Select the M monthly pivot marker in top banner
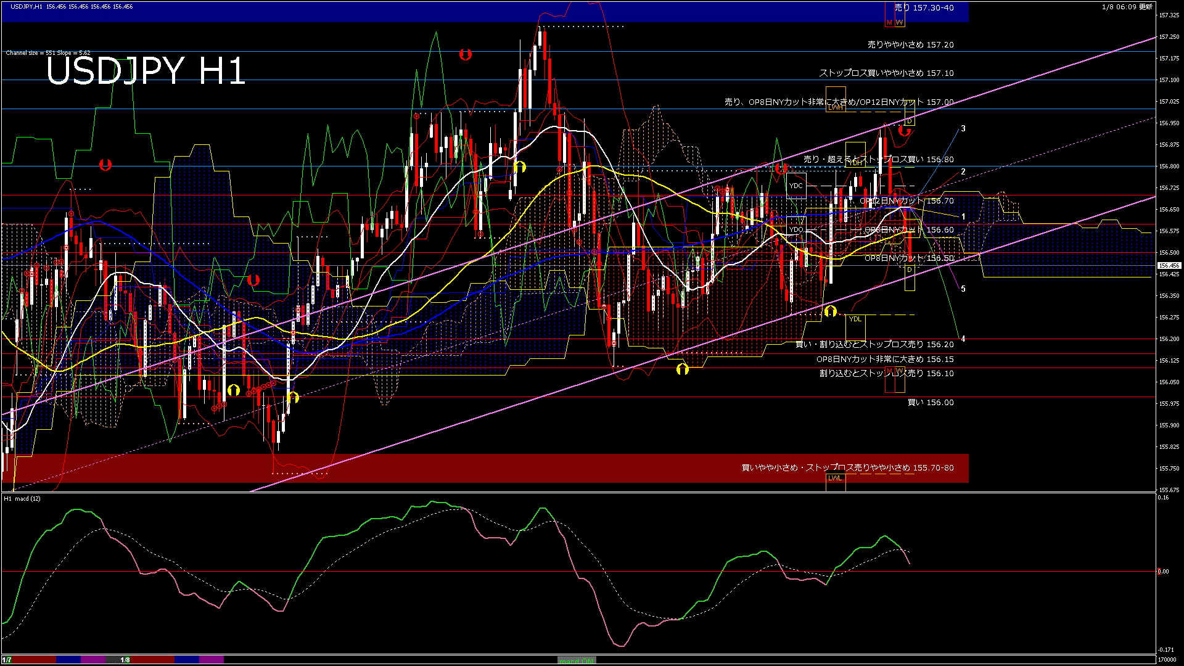Screen dimensions: 1184x666 pos(889,22)
